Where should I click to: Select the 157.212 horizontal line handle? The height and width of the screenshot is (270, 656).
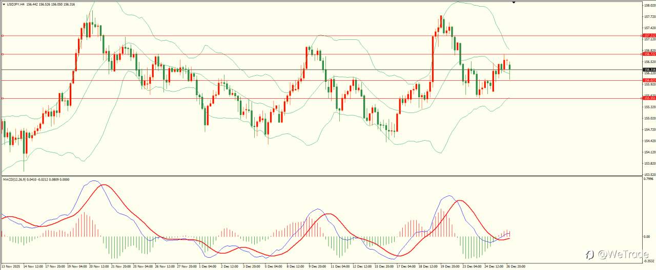pyautogui.click(x=3, y=36)
